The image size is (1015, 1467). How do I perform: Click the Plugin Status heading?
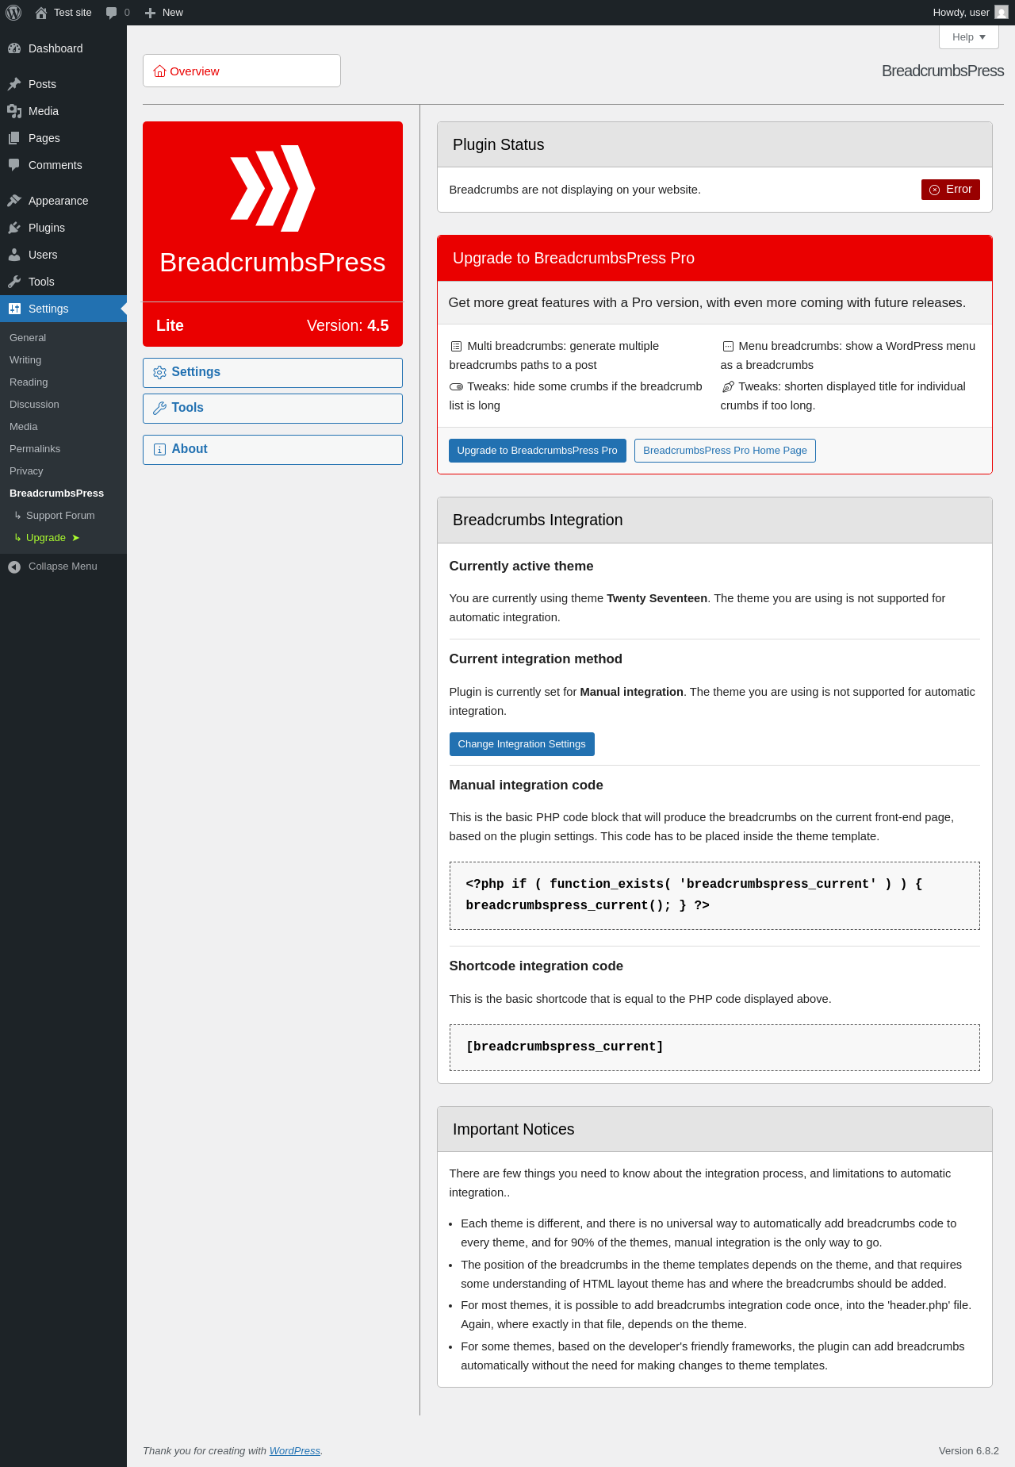[499, 145]
